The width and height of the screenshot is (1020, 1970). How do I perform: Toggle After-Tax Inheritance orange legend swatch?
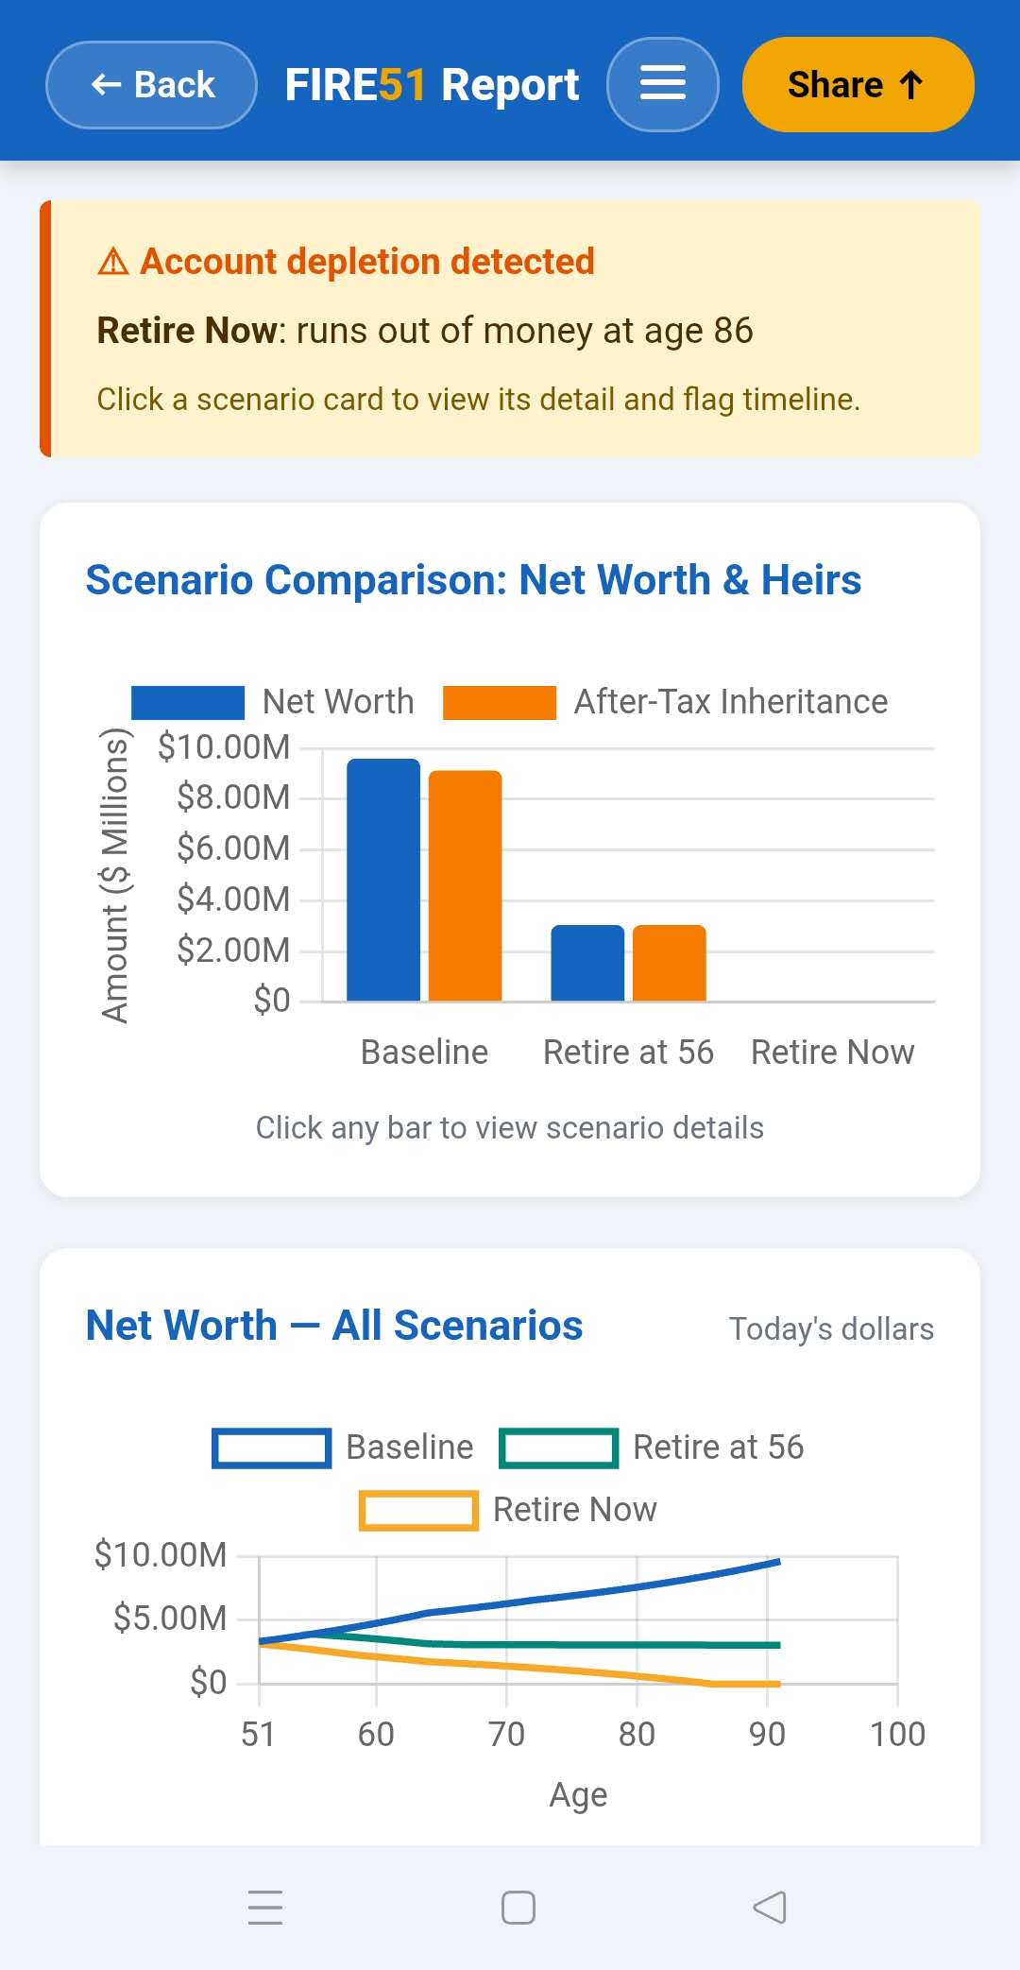click(x=500, y=703)
